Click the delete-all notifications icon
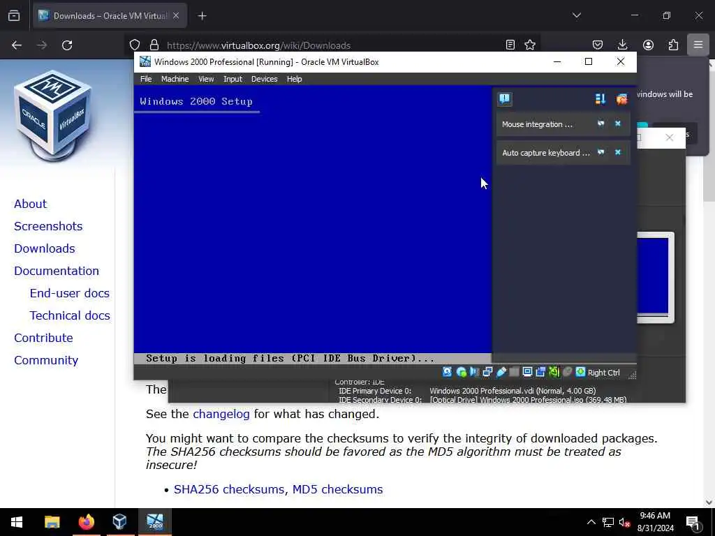Viewport: 715px width, 536px height. pos(621,99)
